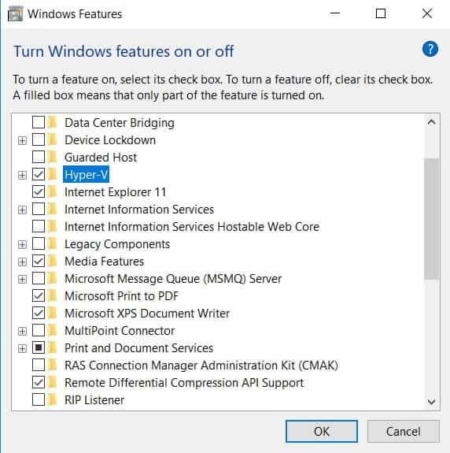Image resolution: width=450 pixels, height=453 pixels.
Task: Click the blue help question mark icon
Action: [x=430, y=49]
